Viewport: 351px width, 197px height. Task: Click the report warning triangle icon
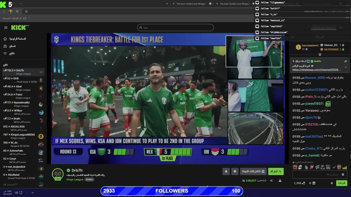point(280,181)
